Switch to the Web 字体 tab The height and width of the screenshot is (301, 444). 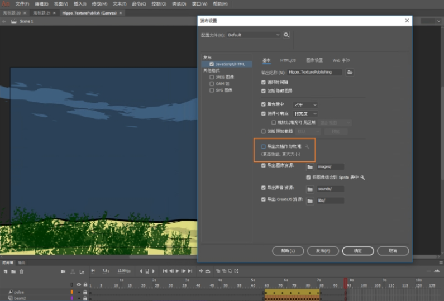(x=341, y=60)
